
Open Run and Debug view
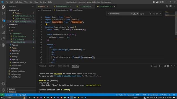(x=3, y=26)
